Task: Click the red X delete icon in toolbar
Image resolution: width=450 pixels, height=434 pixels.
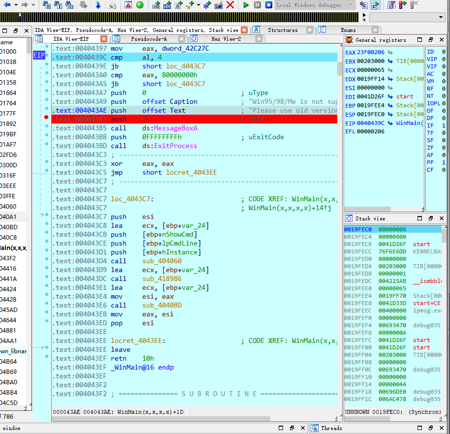Action: tap(230, 5)
